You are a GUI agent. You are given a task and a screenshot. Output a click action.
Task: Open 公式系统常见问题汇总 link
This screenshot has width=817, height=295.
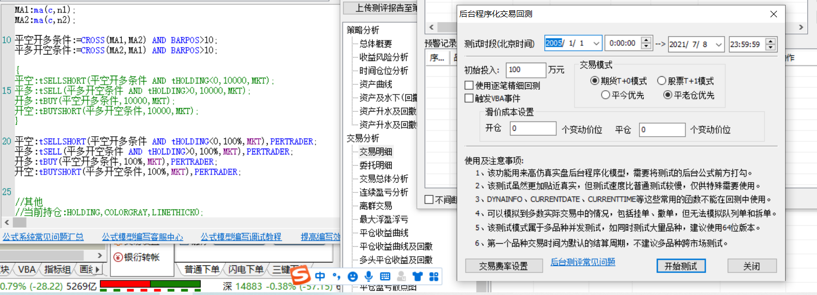click(43, 237)
